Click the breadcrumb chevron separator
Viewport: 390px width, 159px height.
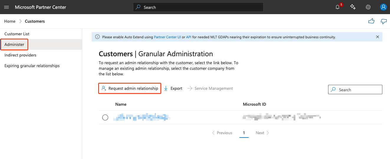coord(20,21)
